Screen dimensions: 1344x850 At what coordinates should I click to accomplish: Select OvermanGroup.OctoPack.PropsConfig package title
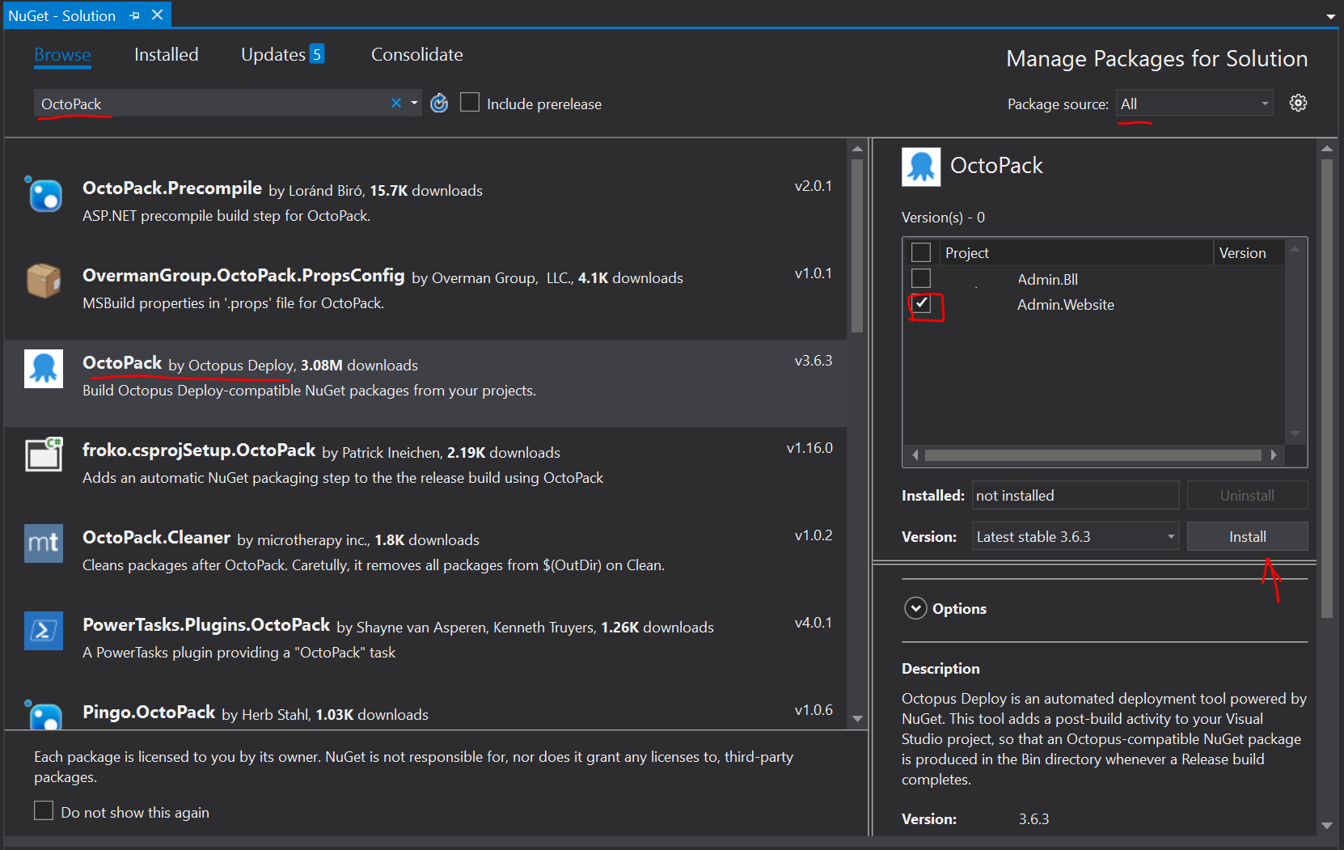[243, 276]
